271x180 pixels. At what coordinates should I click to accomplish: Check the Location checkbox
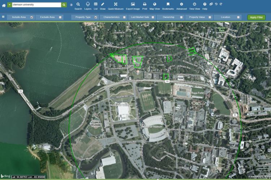pos(238,17)
